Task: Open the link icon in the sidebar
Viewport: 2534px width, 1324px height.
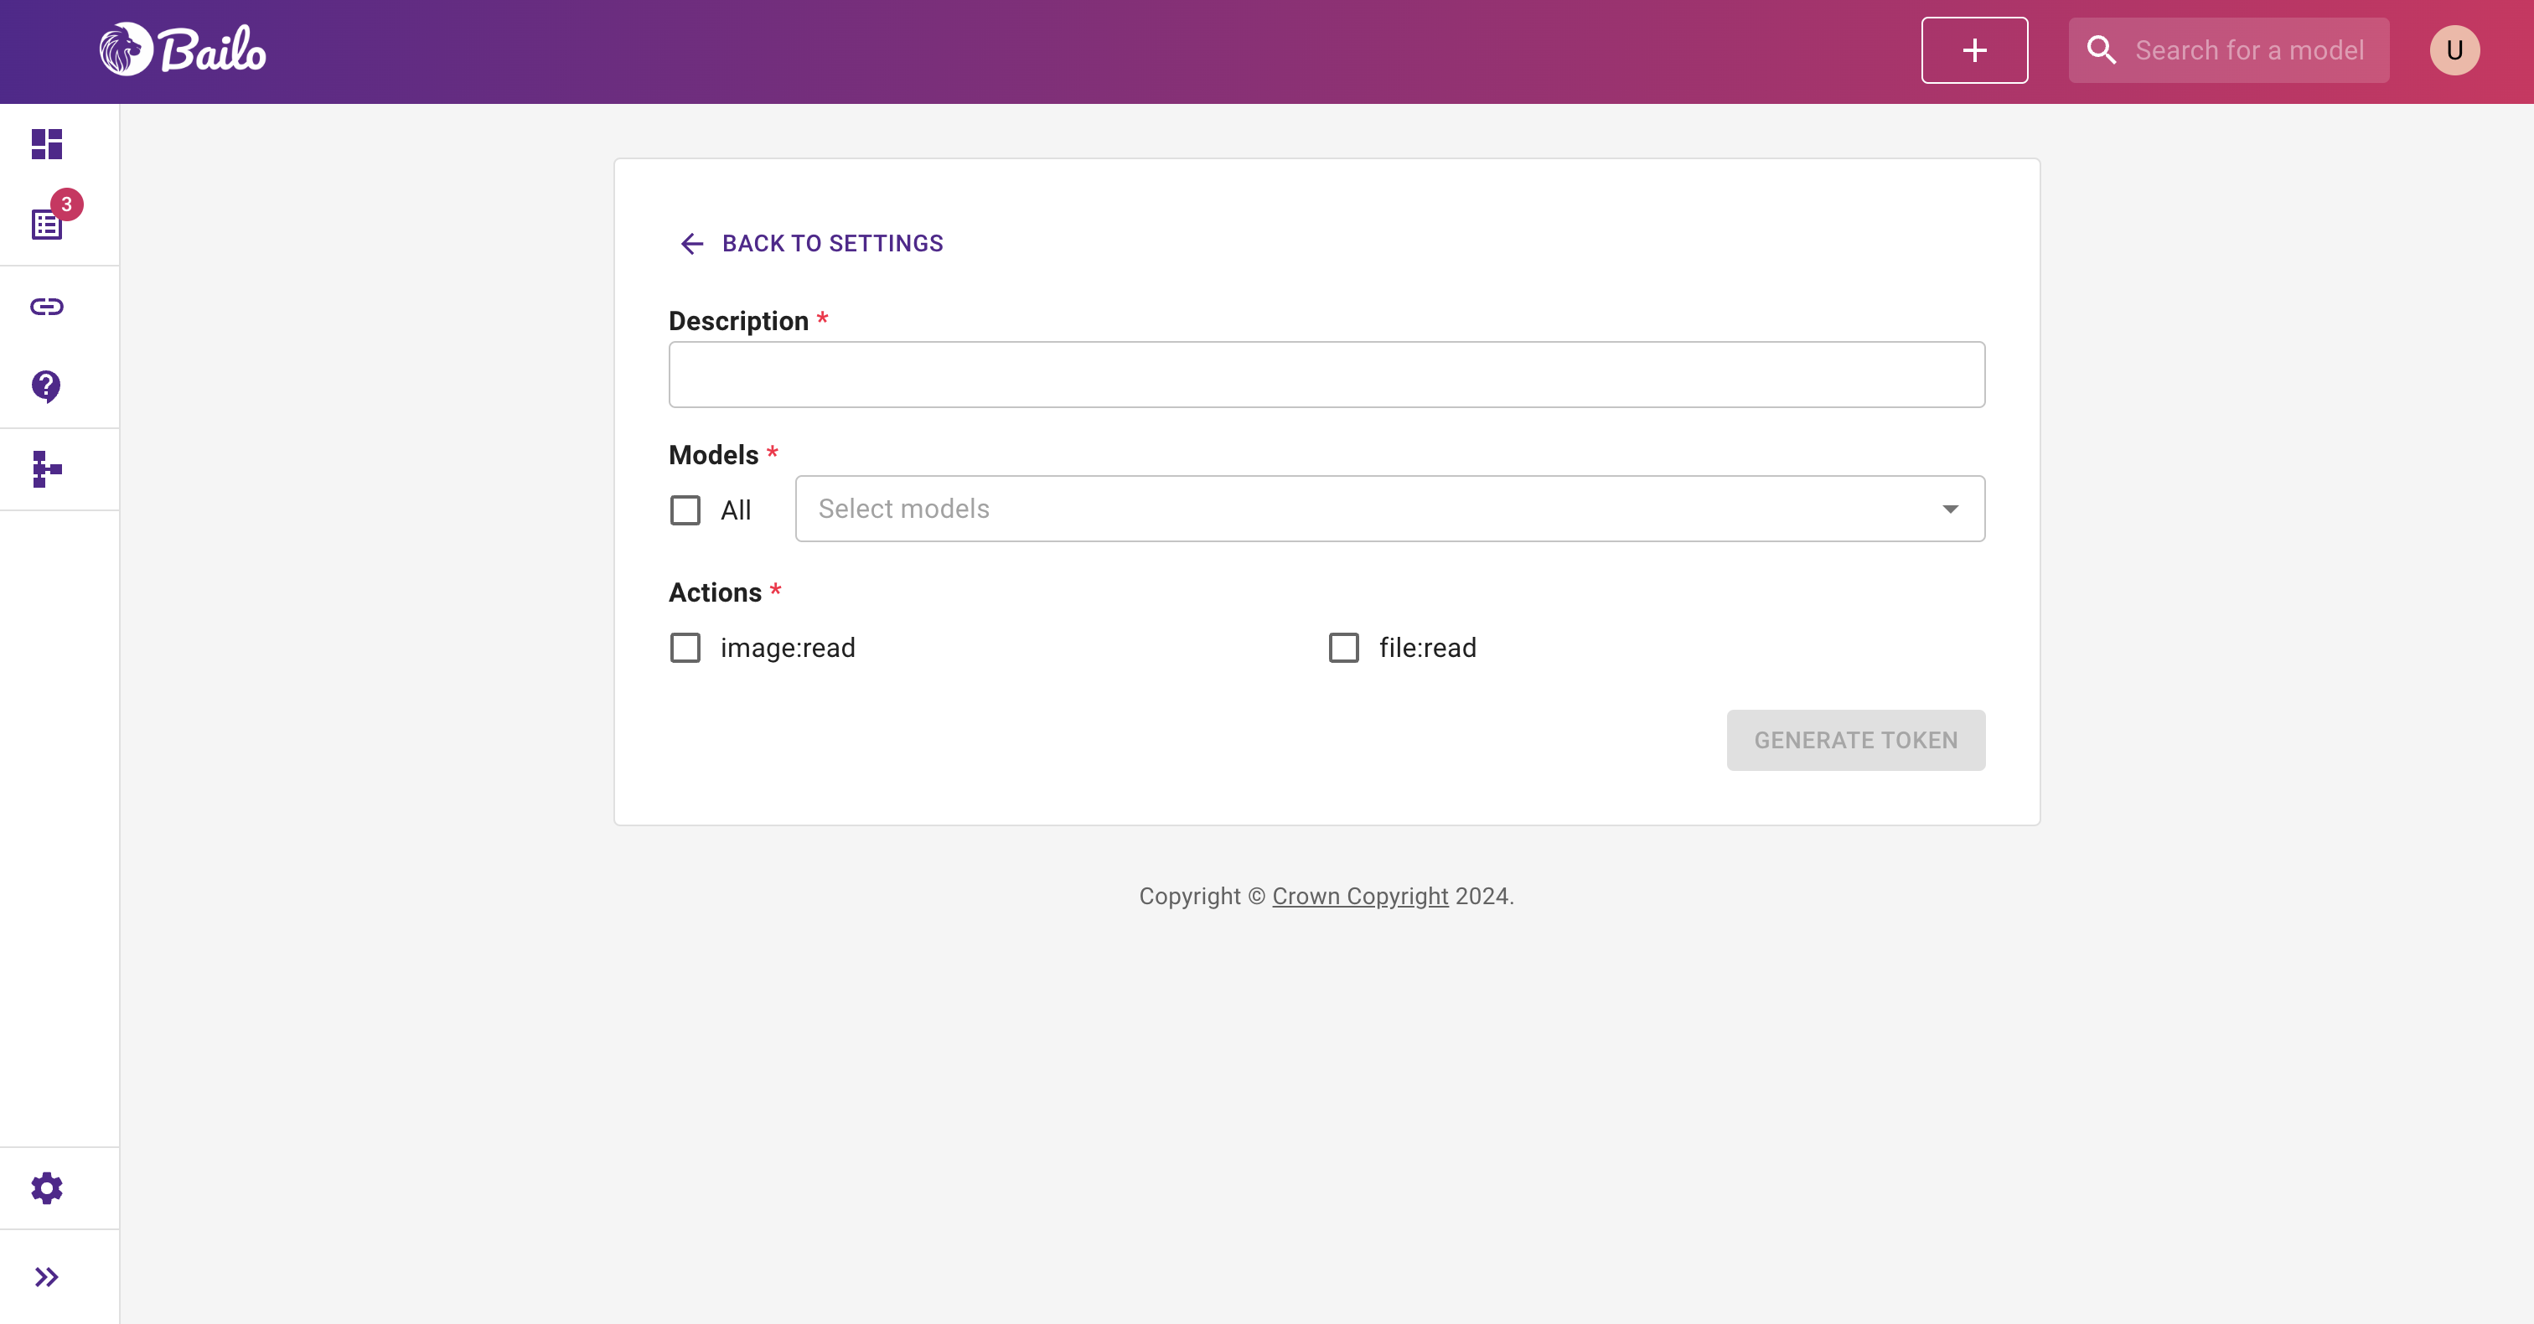Action: pos(46,307)
